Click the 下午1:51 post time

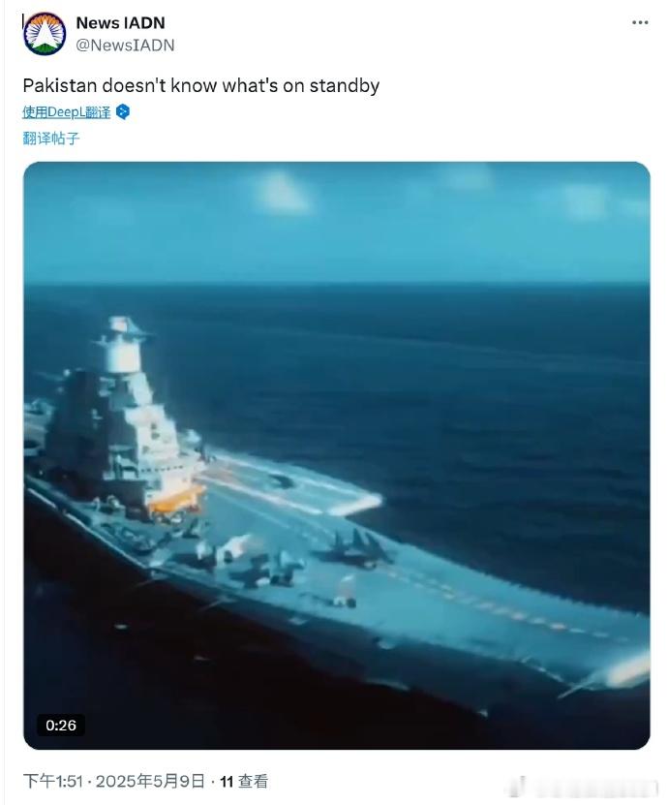[x=53, y=782]
